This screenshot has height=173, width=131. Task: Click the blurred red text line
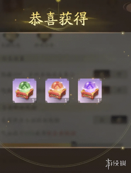[61, 133]
